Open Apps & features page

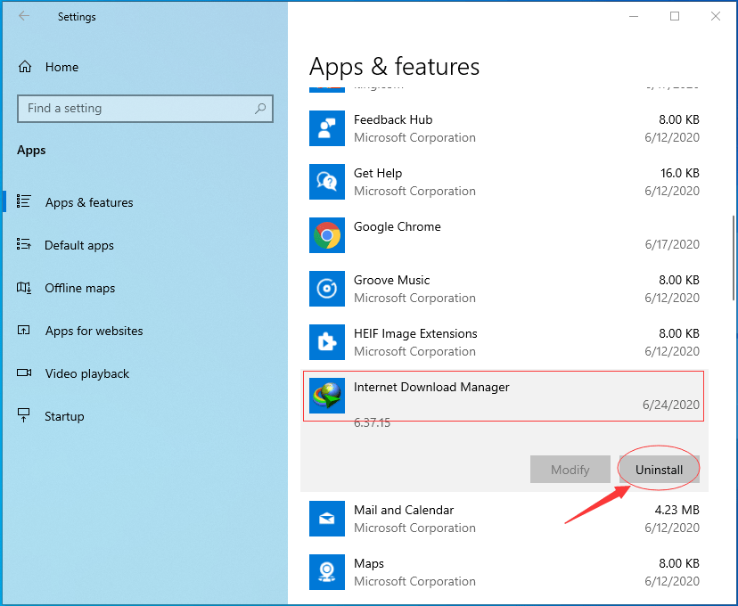(x=89, y=202)
